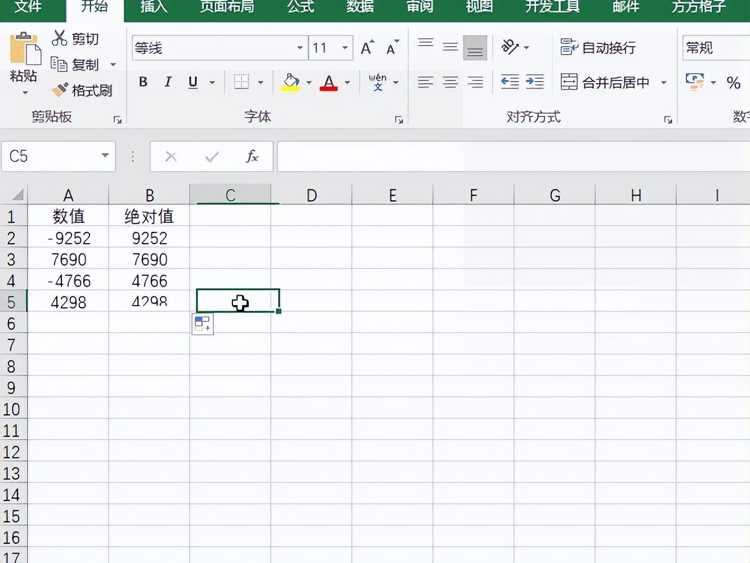This screenshot has width=750, height=563.
Task: Open the font name dropdown 等线
Action: point(300,48)
